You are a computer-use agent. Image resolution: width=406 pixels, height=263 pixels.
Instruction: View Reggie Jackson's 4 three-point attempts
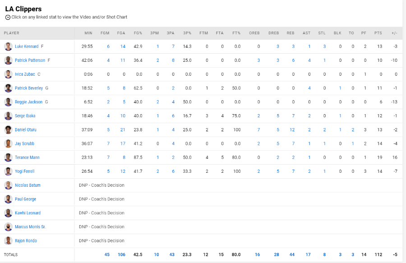[173, 102]
